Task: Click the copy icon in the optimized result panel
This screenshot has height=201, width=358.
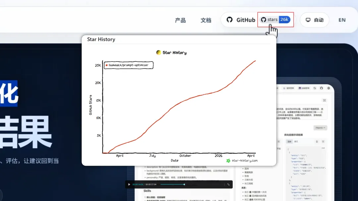Action: tap(317, 141)
